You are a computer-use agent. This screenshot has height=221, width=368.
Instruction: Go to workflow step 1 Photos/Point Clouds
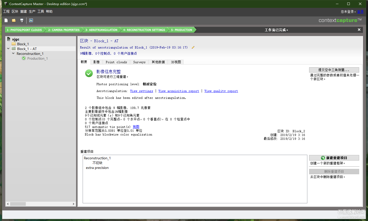pos(25,30)
